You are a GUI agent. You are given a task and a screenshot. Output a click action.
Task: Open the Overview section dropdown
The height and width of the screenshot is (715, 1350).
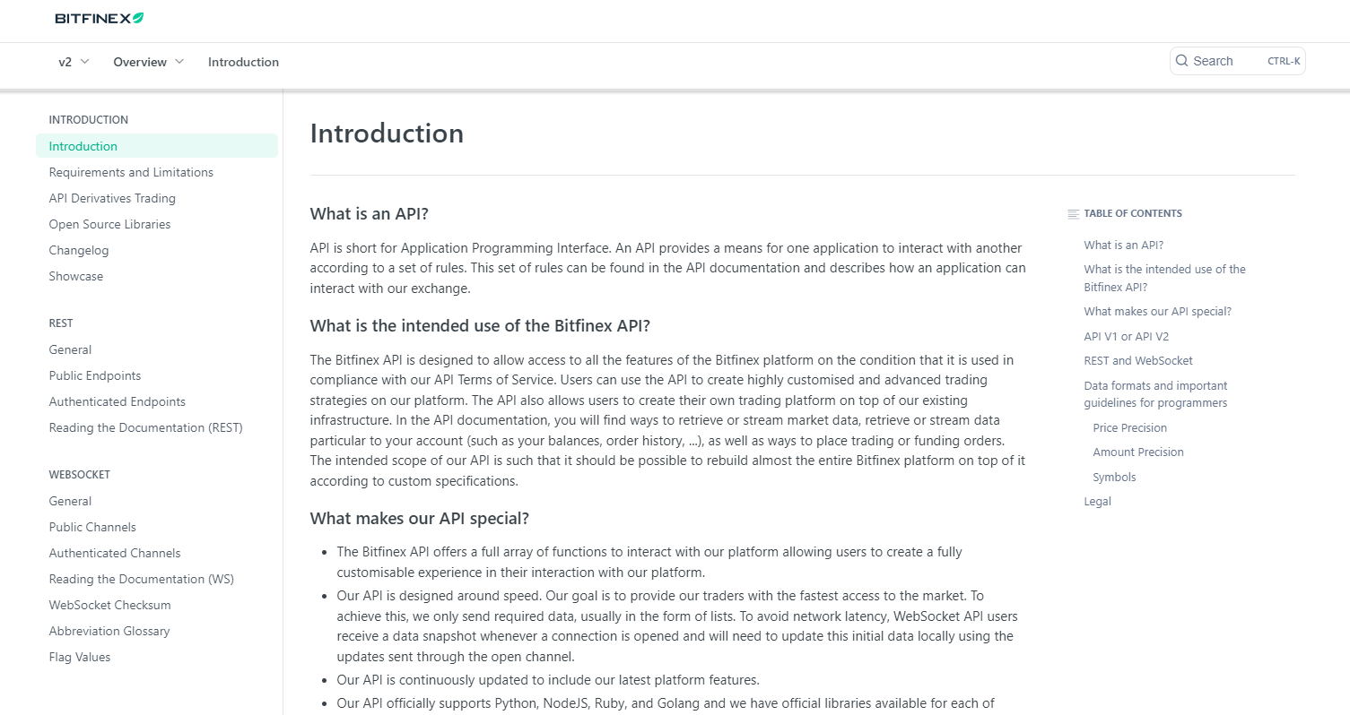[148, 62]
